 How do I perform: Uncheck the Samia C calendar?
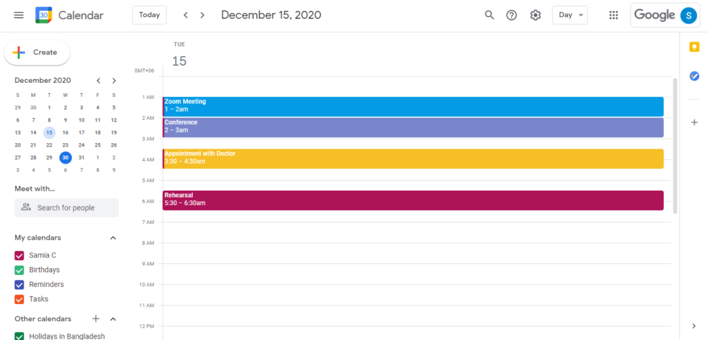[19, 256]
